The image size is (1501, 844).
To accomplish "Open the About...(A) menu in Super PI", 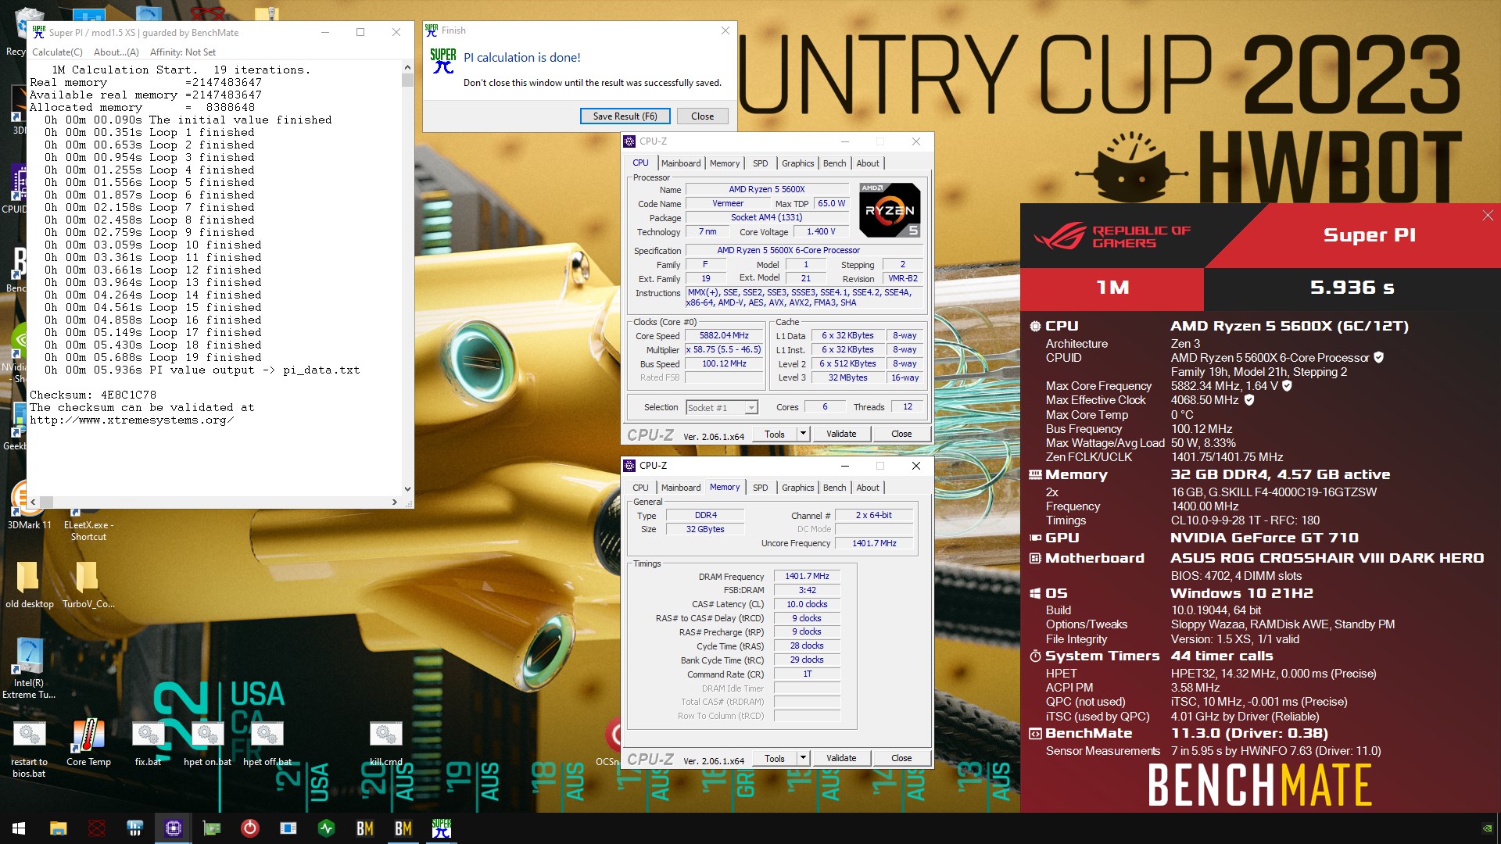I will [x=116, y=52].
